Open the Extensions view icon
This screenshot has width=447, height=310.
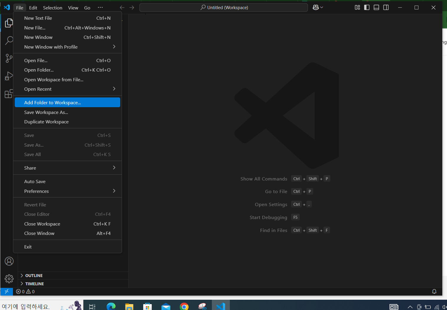point(9,94)
